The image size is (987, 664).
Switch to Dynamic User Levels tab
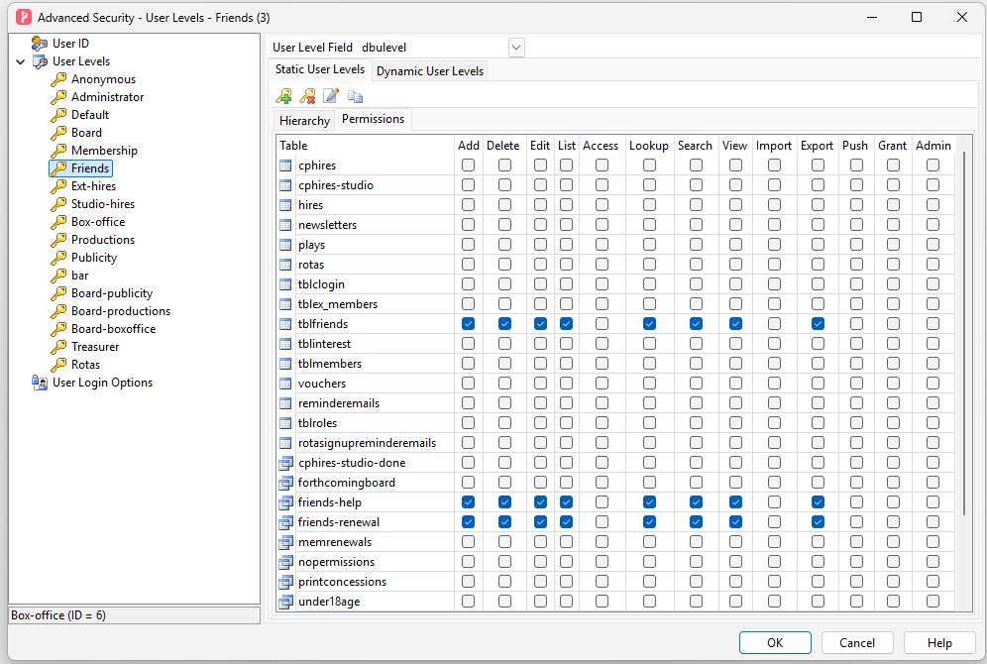(430, 71)
